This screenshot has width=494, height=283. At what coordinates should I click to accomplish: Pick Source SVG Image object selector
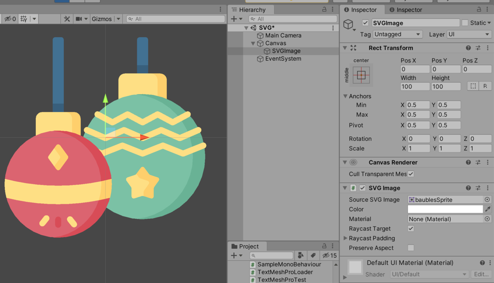487,199
